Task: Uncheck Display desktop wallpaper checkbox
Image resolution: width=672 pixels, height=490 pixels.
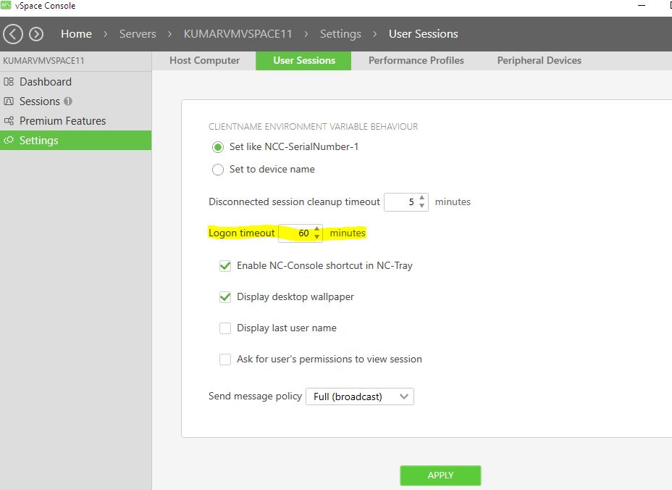Action: [x=225, y=297]
